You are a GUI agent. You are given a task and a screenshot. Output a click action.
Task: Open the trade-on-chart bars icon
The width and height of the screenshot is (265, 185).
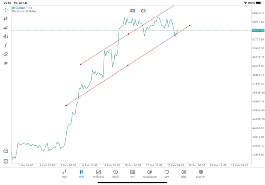(6, 28)
